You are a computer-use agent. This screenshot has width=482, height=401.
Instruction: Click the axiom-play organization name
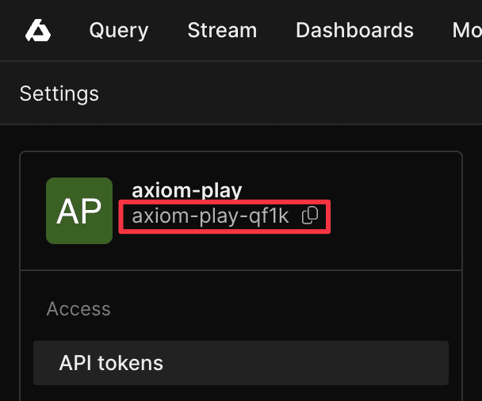186,190
